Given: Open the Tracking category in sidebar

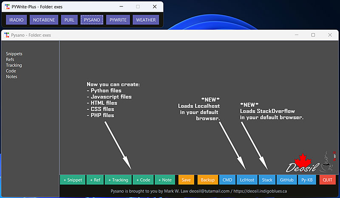Looking at the screenshot, I should (14, 65).
